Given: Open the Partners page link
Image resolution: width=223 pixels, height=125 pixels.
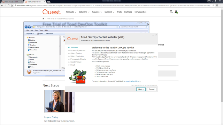Looking at the screenshot, I should (x=128, y=12).
